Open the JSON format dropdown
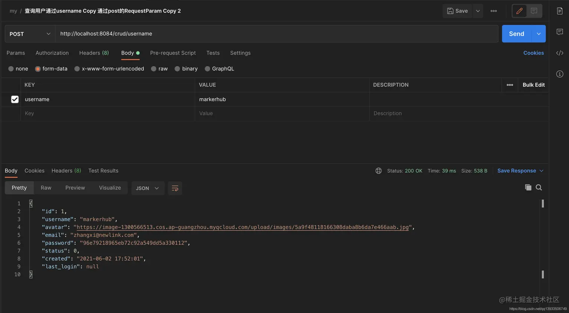The image size is (569, 313). coord(148,188)
